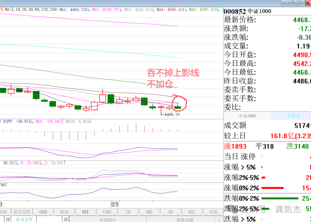Open the 指数贡献 panel
311x222 pixels.
tap(185, 220)
